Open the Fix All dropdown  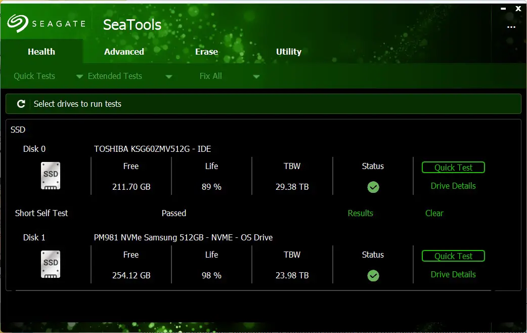tap(210, 76)
